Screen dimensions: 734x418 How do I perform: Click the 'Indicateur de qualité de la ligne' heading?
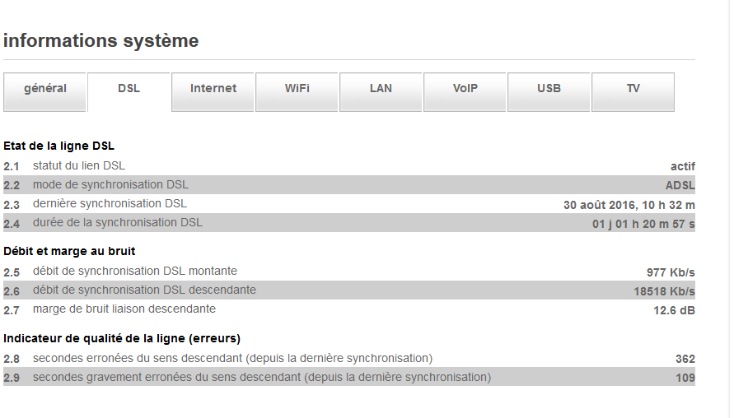coord(122,338)
